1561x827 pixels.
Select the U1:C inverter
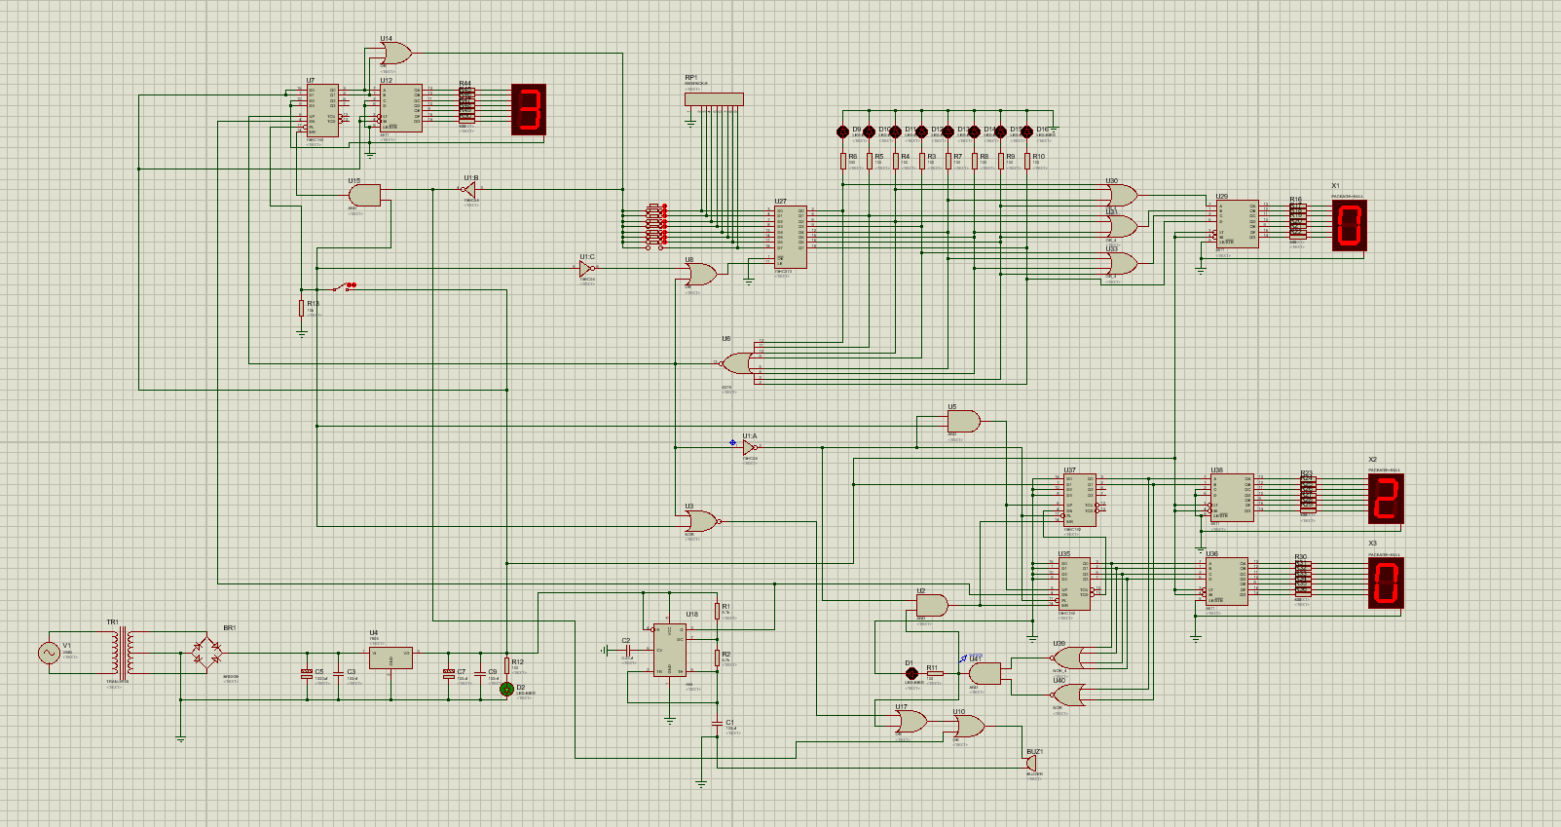pyautogui.click(x=586, y=269)
